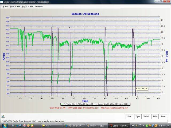Reload the chart data
This screenshot has height=128, width=171.
pos(146,117)
